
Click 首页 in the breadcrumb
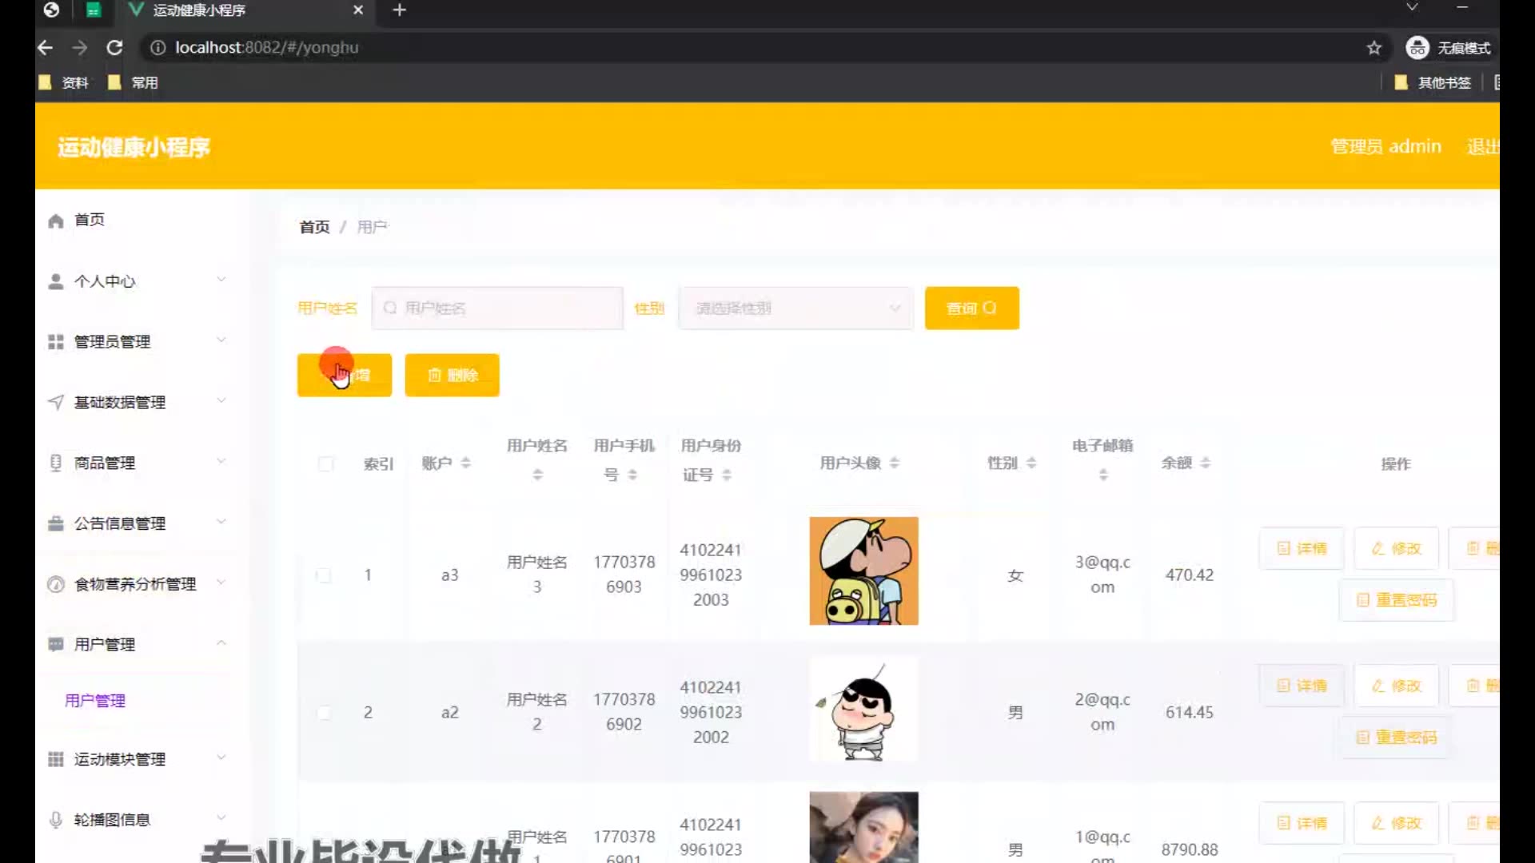(314, 227)
